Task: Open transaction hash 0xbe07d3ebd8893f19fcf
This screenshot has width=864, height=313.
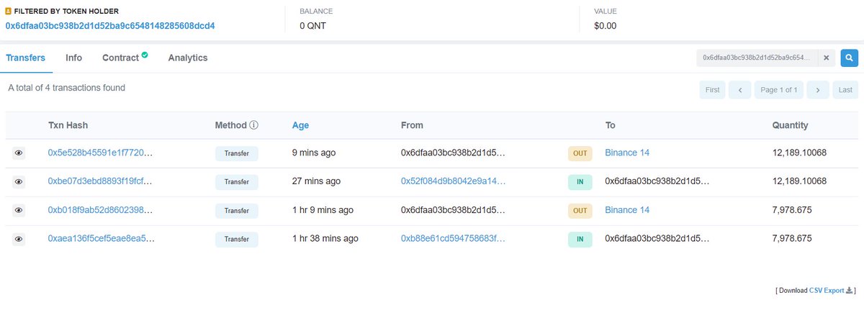Action: pyautogui.click(x=100, y=182)
